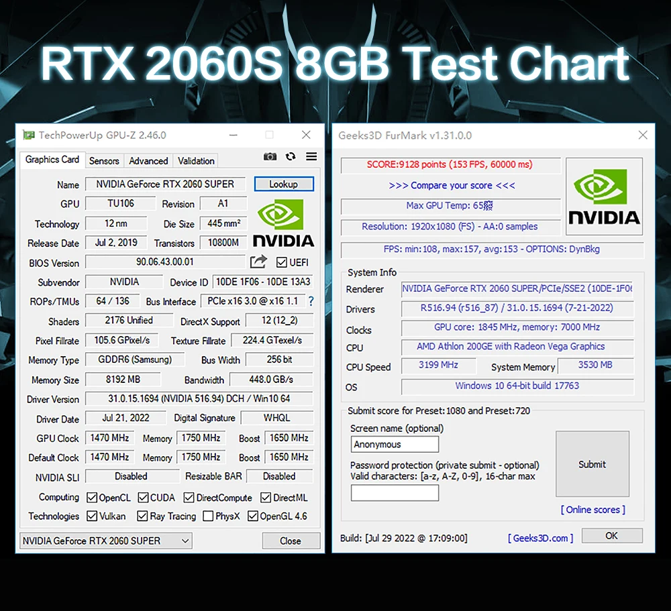Click the Lookup button
Viewport: 671px width, 611px height.
click(x=284, y=184)
